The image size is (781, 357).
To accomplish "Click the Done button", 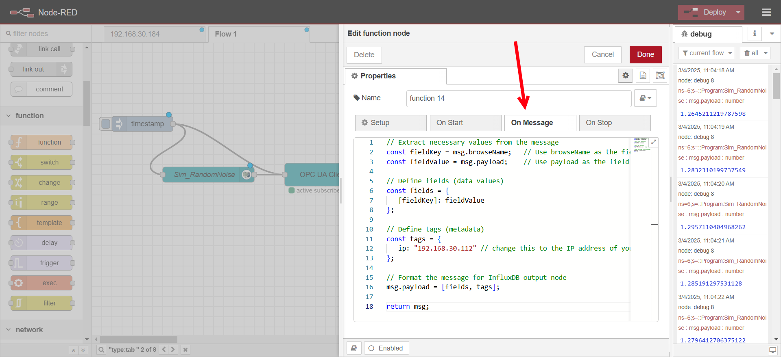I will pyautogui.click(x=645, y=55).
